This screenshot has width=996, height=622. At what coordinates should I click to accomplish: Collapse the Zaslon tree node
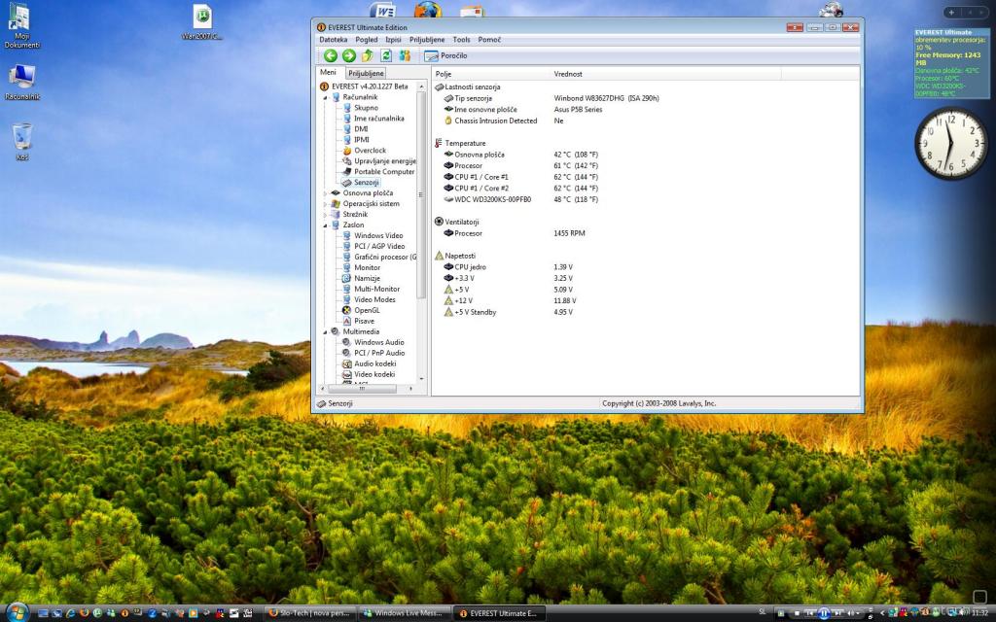tap(325, 225)
